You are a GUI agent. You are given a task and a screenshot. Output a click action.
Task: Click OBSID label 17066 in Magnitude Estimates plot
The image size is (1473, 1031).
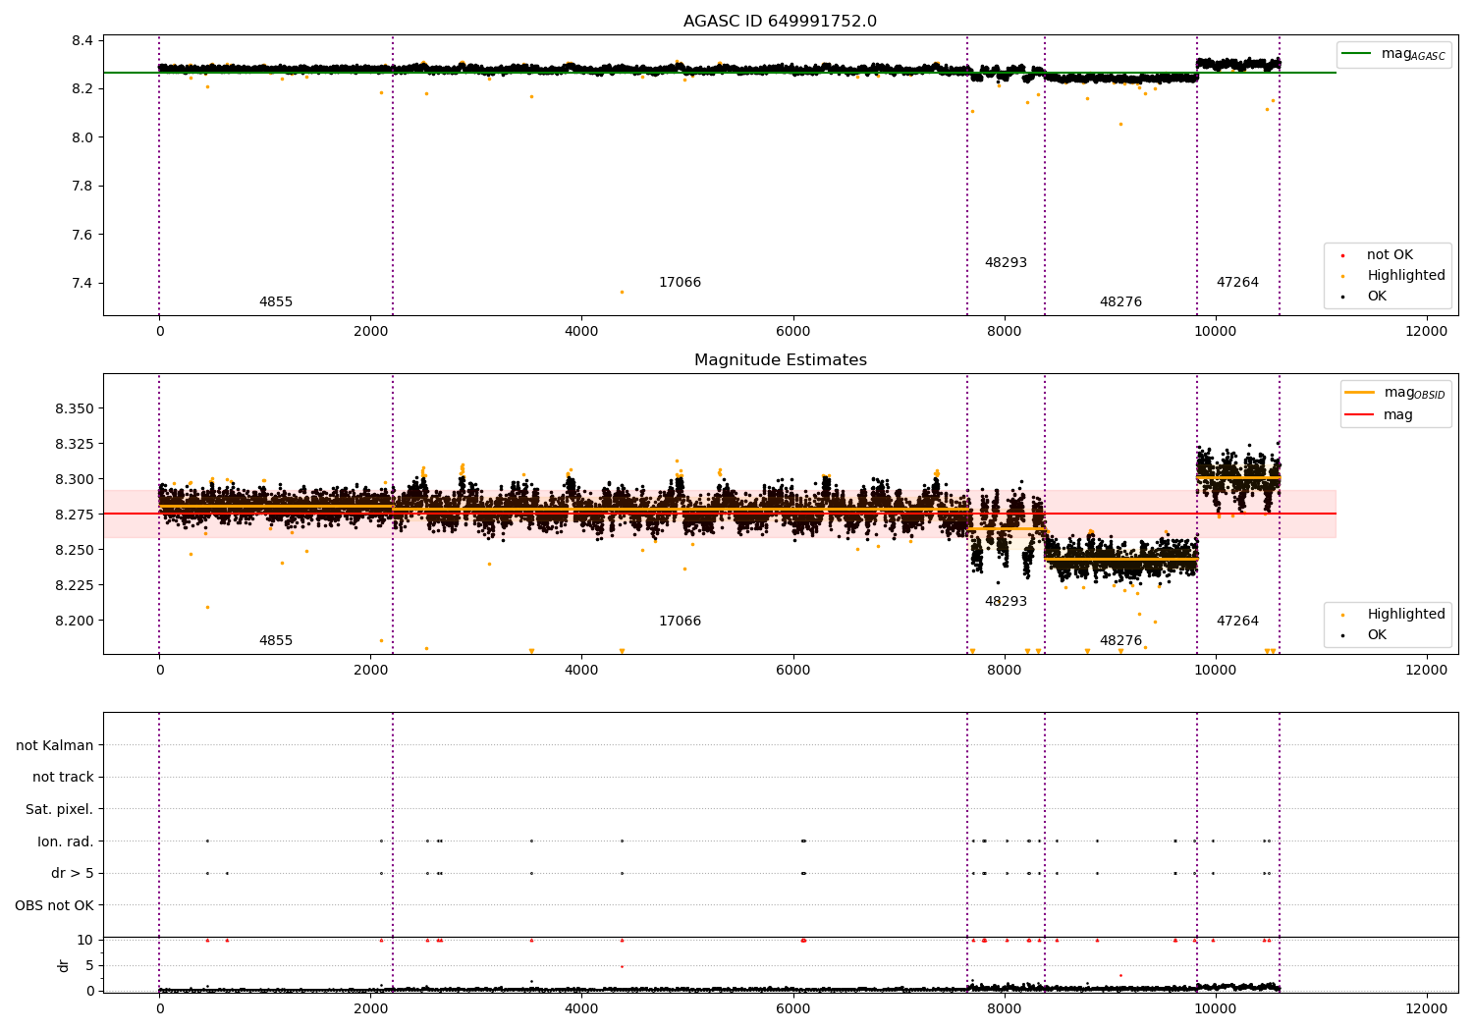(680, 622)
